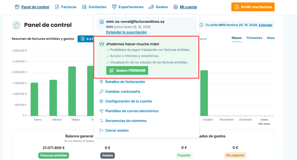
Task: Open Detalles de facturación
Action: (125, 82)
